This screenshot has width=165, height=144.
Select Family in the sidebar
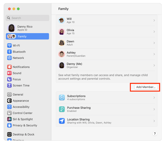27,36
